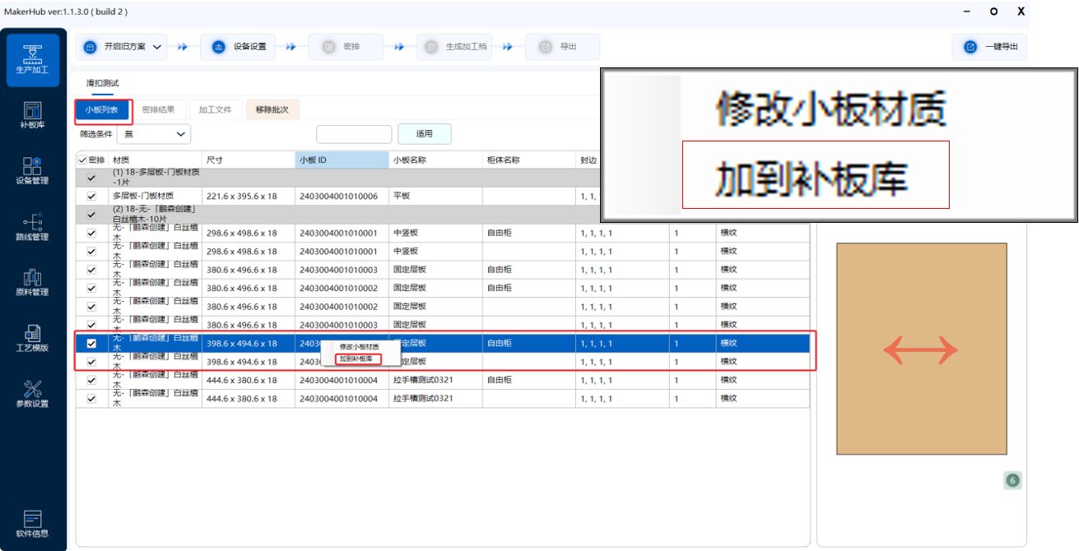Sort by the 小板 ID column header
1079x551 pixels.
point(341,160)
